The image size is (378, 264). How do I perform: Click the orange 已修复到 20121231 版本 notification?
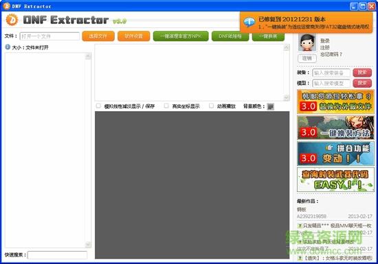point(306,23)
